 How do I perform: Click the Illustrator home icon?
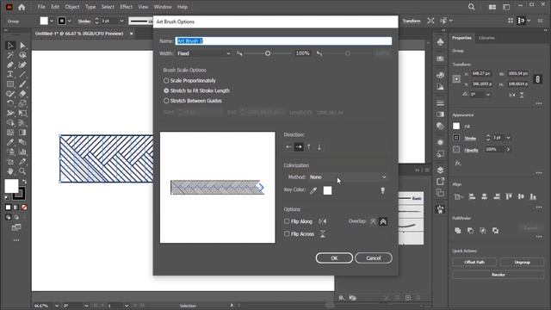(x=22, y=7)
